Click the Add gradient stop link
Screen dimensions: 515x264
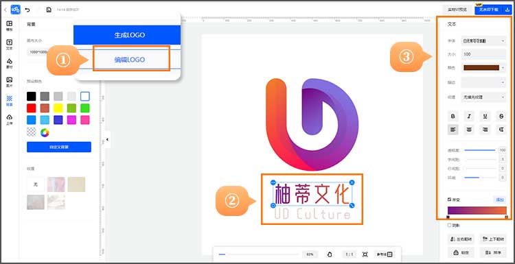500,200
